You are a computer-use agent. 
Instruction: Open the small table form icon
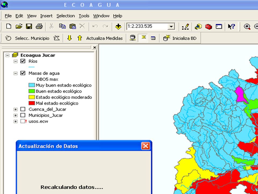153,38
